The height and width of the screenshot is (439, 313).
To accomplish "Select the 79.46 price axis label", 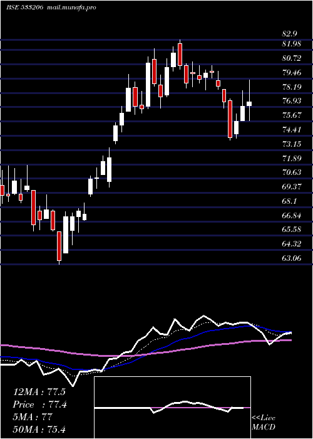I will point(292,73).
